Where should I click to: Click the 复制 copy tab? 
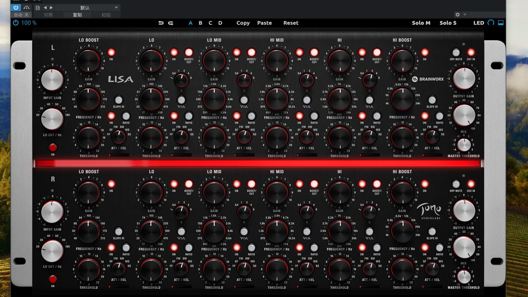77,15
